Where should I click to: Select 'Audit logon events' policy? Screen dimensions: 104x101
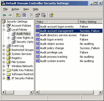click(51, 39)
